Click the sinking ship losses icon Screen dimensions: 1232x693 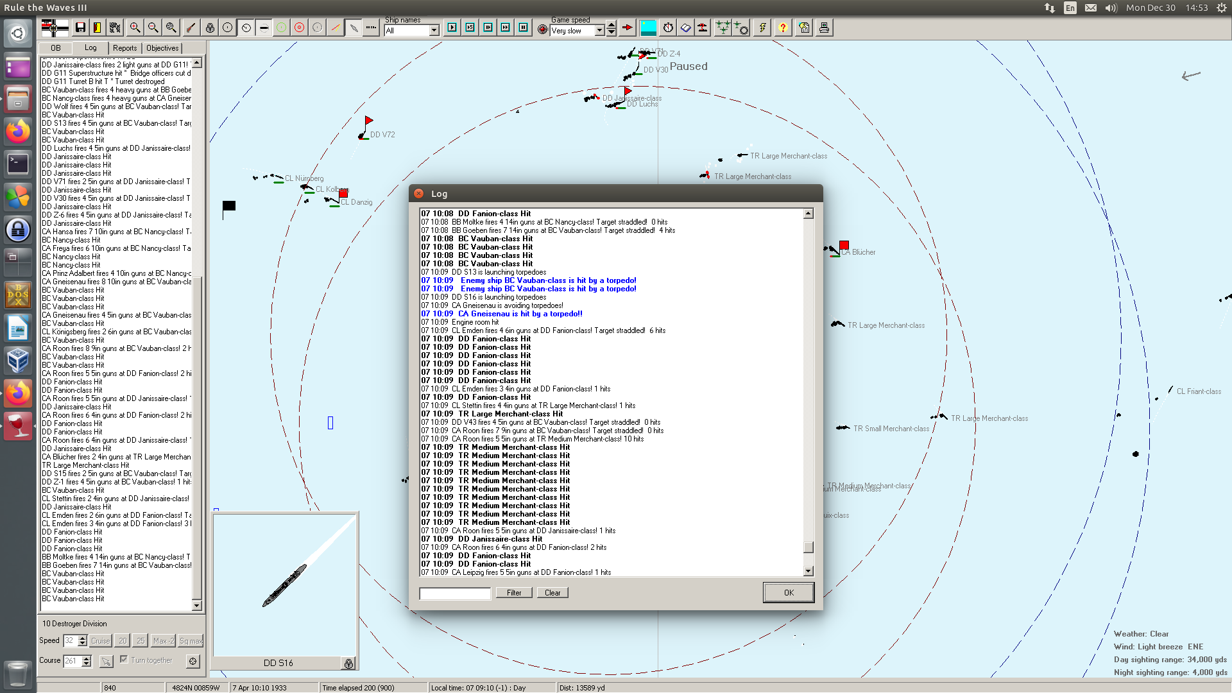703,28
